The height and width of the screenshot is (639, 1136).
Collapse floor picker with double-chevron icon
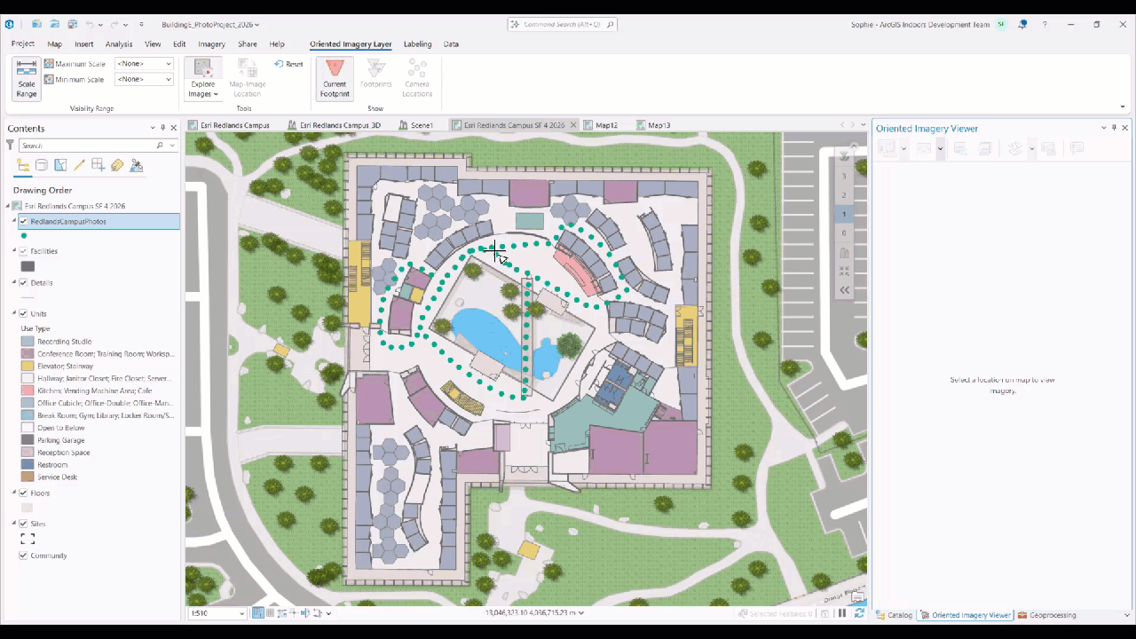pos(844,290)
